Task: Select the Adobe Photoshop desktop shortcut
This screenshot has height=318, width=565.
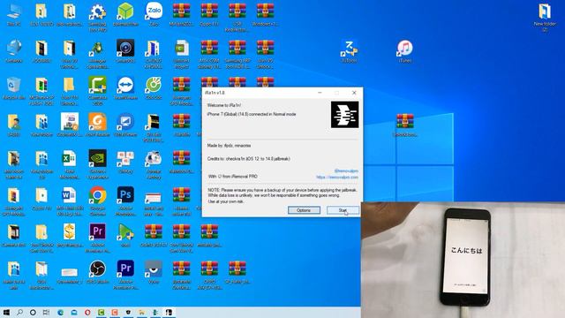Action: point(125,201)
